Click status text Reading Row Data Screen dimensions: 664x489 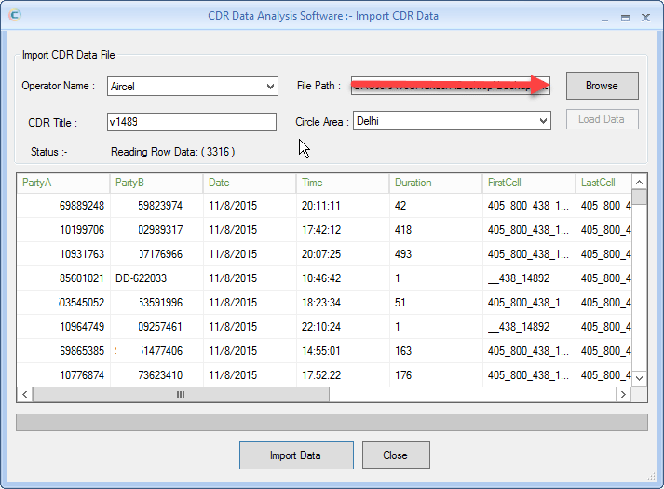(x=173, y=152)
